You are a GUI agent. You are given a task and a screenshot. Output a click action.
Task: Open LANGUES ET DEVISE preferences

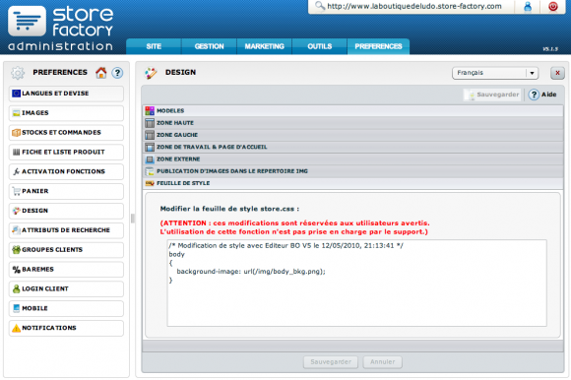(66, 94)
